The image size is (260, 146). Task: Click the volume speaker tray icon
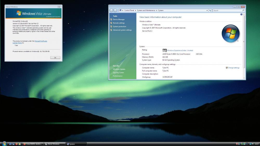point(253,144)
